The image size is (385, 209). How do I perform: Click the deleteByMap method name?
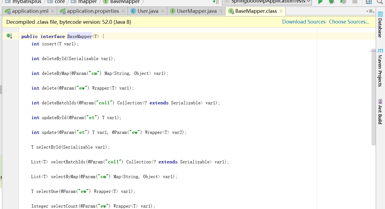tap(55, 73)
